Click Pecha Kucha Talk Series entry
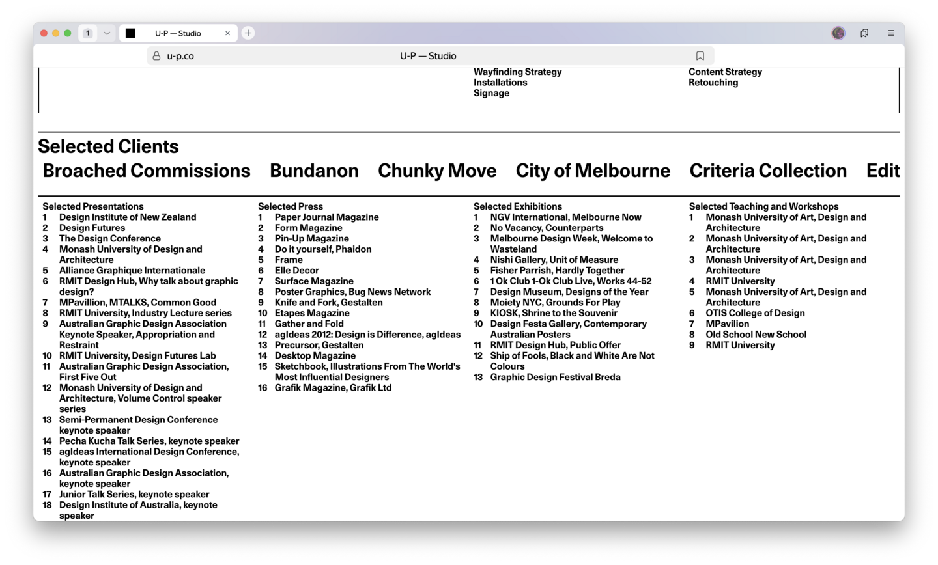The height and width of the screenshot is (565, 938). 149,441
